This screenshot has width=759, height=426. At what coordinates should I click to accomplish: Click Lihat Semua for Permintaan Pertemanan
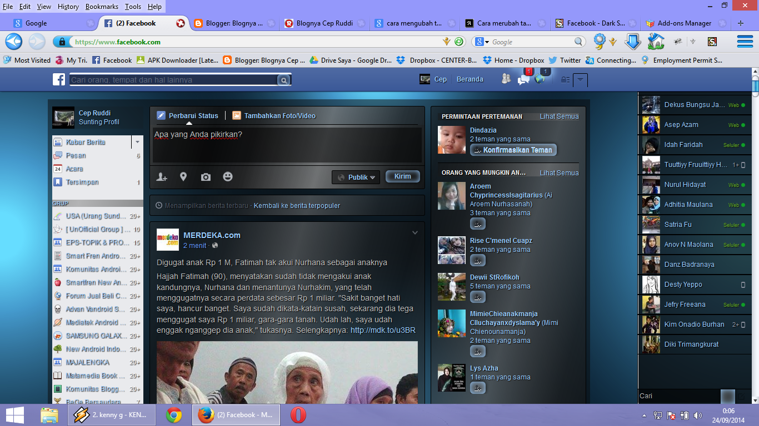559,116
